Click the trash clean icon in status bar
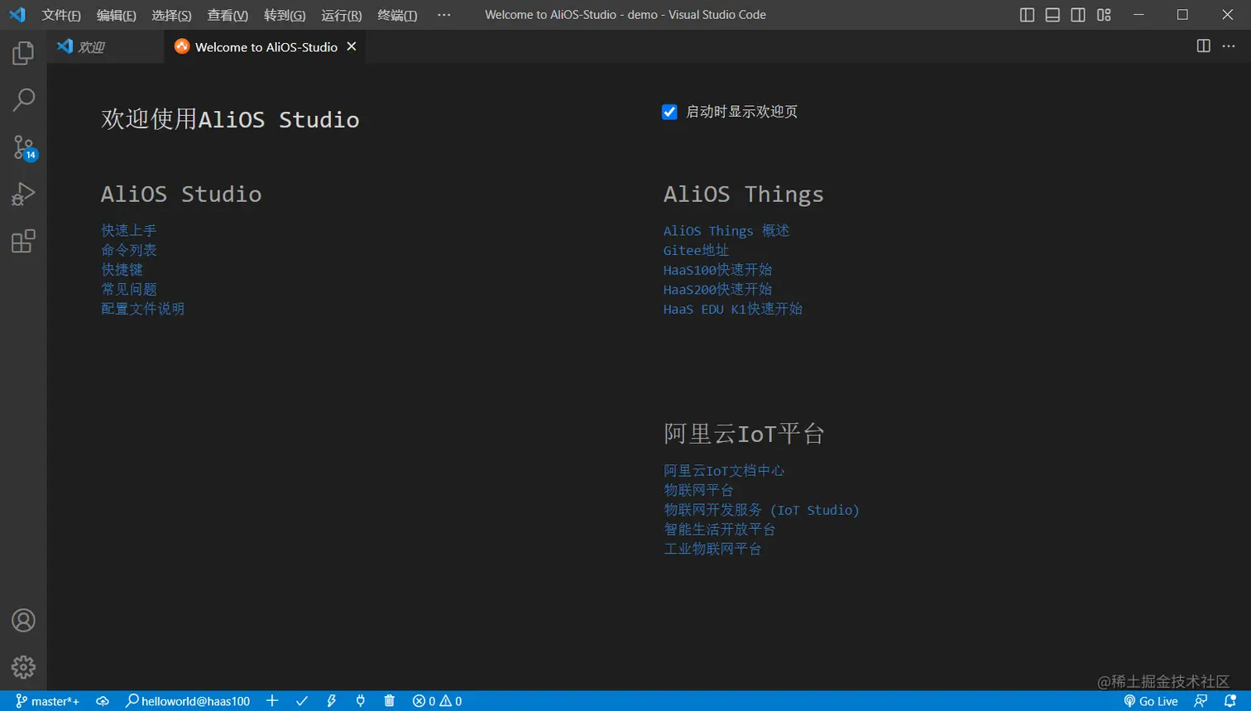Screen dimensions: 1251x711 [390, 701]
